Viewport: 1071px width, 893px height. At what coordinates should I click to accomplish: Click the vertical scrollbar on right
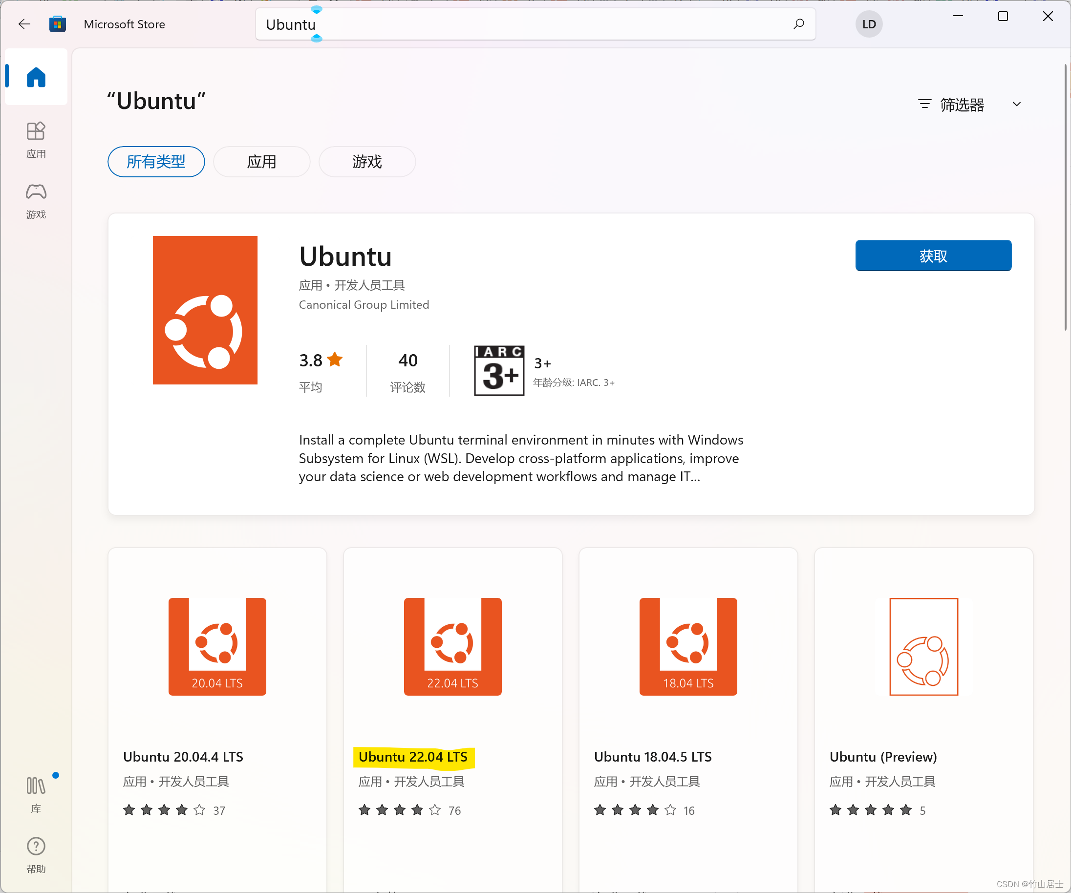[1066, 198]
